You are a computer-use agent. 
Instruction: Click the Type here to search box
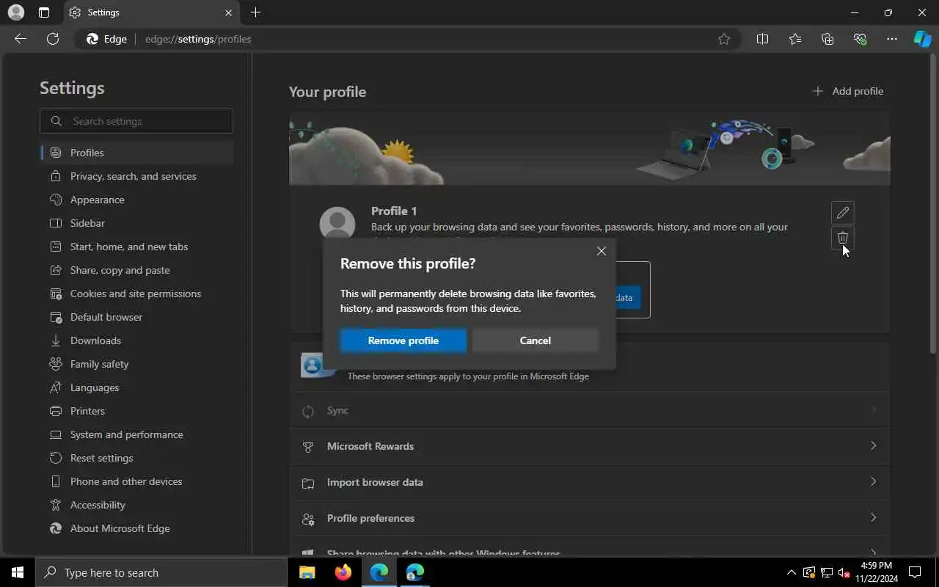[x=161, y=572]
